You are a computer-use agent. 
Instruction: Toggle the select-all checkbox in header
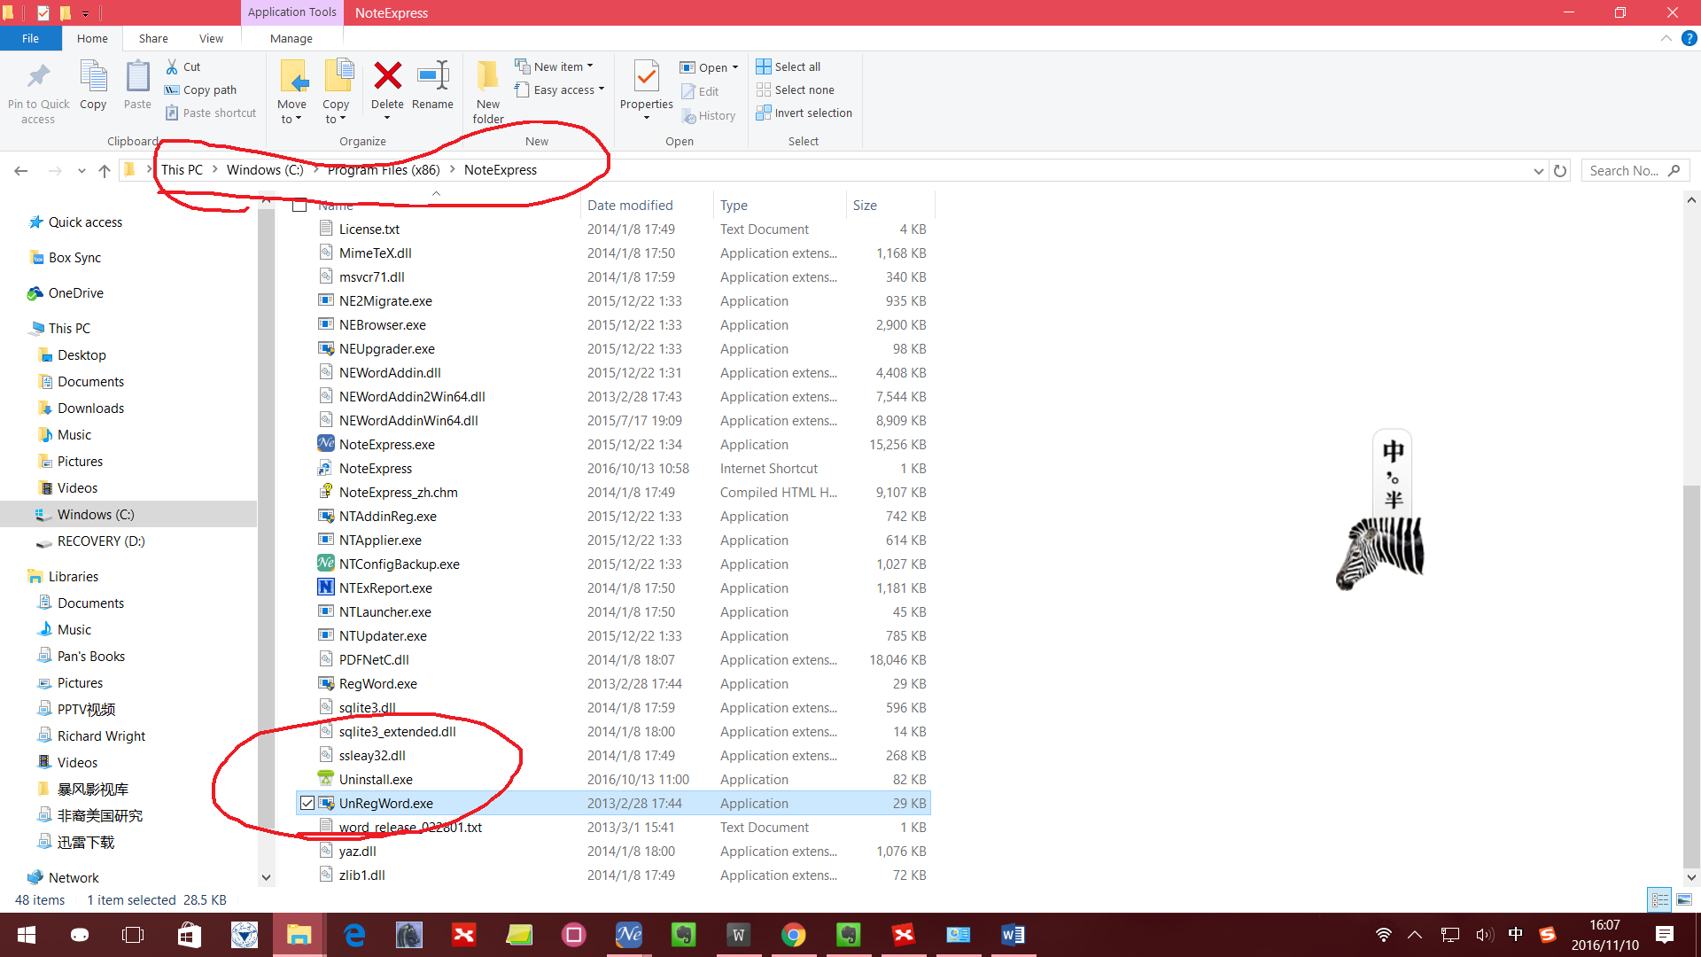[x=299, y=205]
